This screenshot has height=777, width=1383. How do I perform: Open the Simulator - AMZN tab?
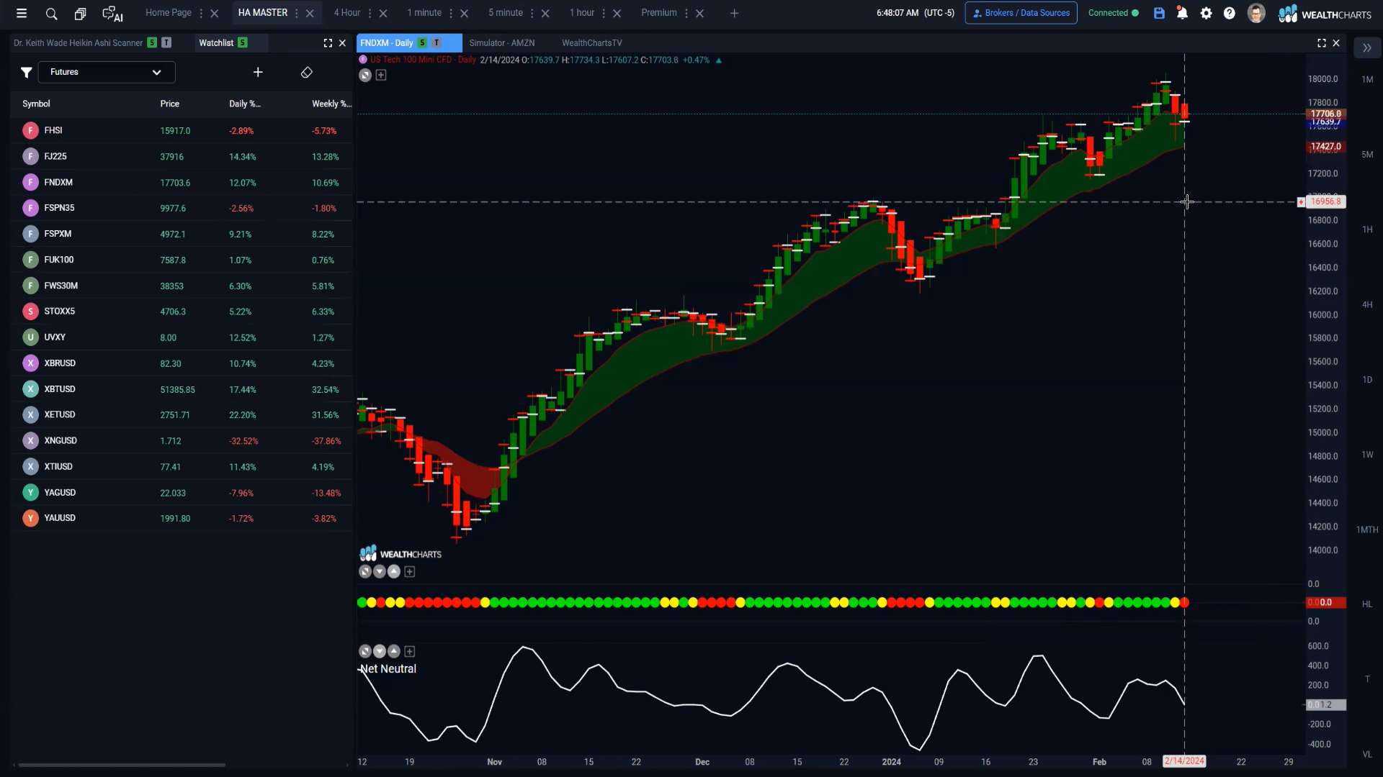[x=502, y=43]
